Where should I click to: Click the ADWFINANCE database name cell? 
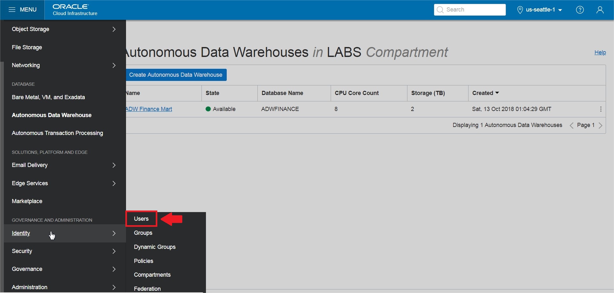pyautogui.click(x=280, y=109)
